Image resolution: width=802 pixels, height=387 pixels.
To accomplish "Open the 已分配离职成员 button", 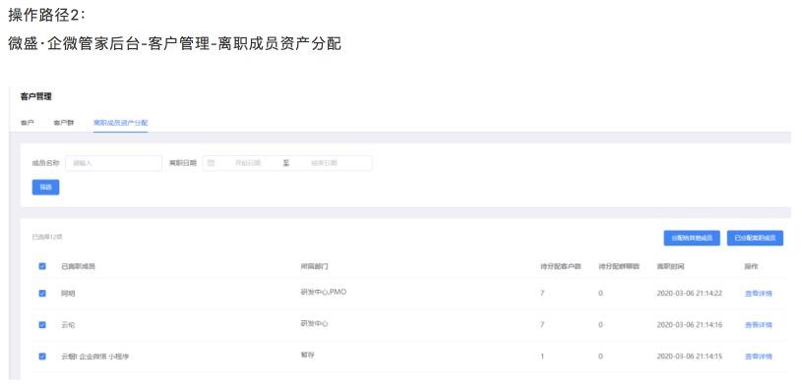I will click(x=755, y=238).
